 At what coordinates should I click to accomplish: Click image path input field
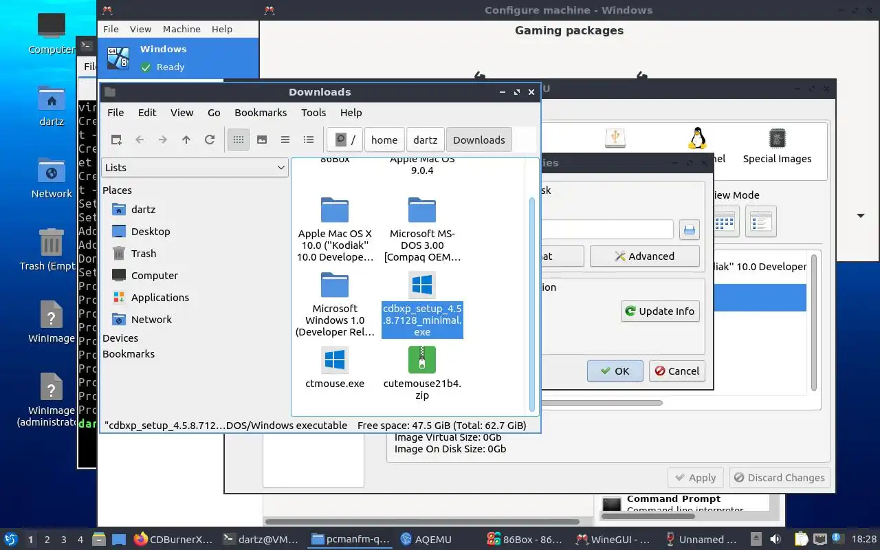click(606, 230)
